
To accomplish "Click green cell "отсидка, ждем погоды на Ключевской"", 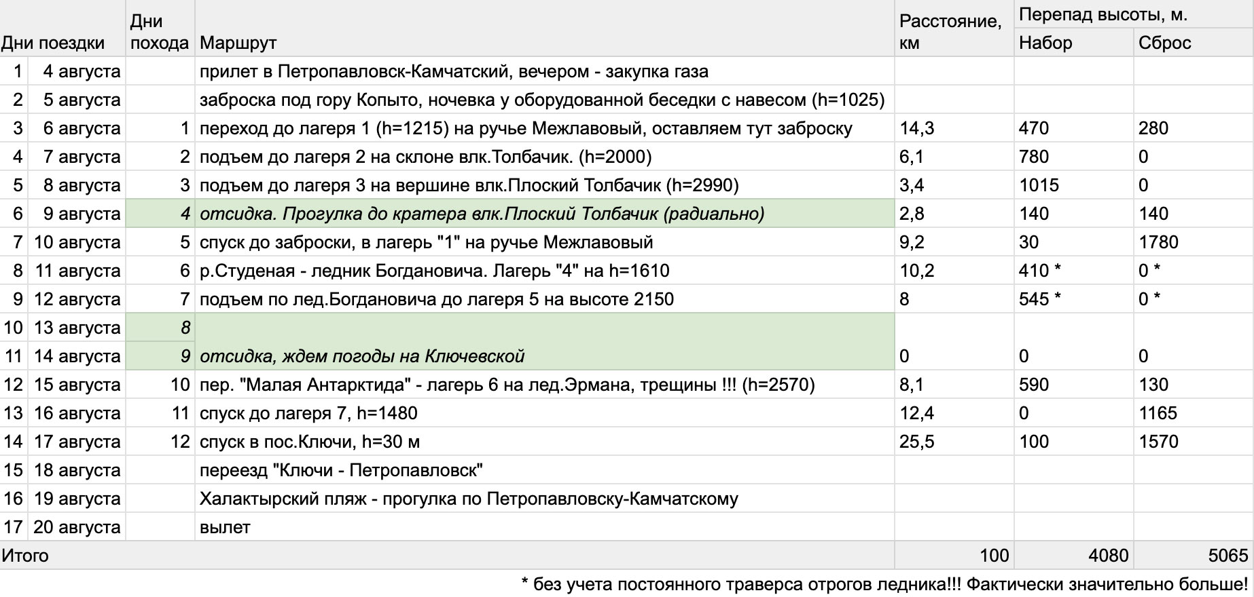I will (x=545, y=341).
